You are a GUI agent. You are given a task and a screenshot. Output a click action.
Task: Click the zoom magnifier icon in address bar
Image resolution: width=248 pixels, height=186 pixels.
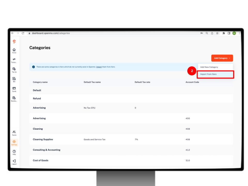(x=207, y=33)
